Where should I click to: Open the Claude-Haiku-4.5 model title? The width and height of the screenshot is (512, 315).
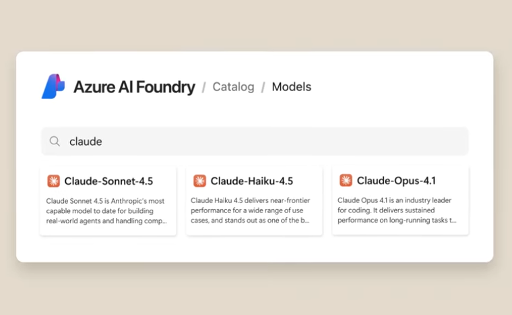point(252,181)
